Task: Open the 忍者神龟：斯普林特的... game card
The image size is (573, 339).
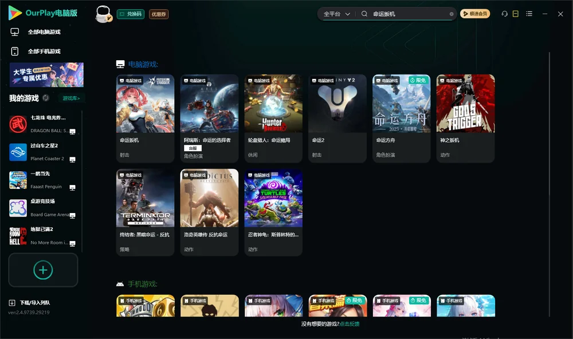Action: click(273, 212)
